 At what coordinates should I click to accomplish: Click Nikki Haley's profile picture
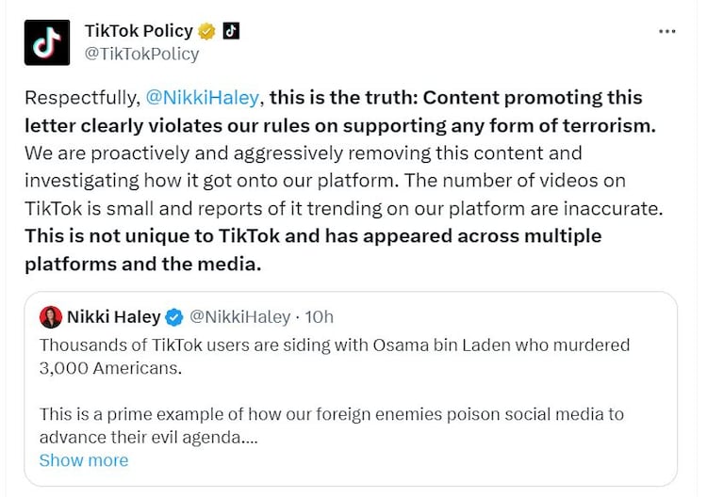click(x=51, y=316)
